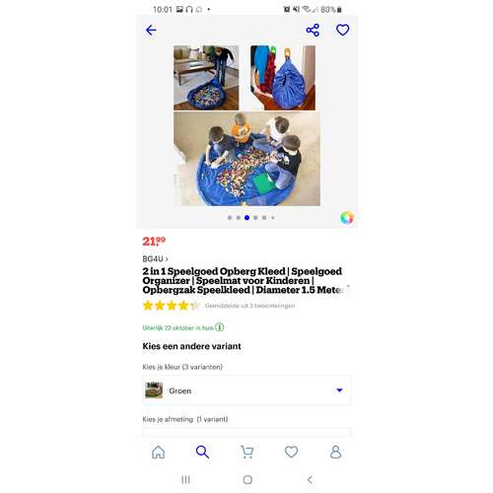Select the first image carousel dot
Screen dimensions: 493x493
click(230, 218)
